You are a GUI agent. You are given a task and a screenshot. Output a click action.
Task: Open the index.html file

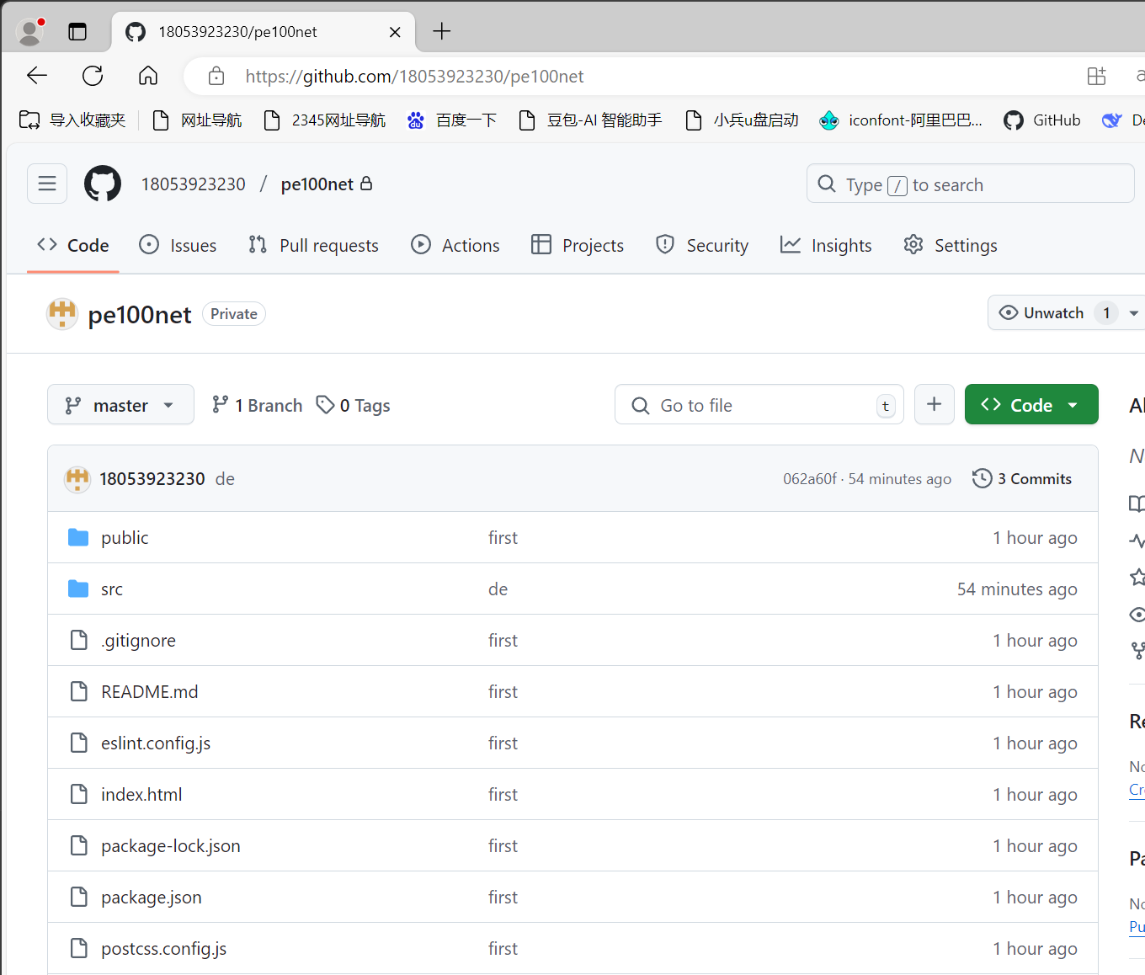141,795
